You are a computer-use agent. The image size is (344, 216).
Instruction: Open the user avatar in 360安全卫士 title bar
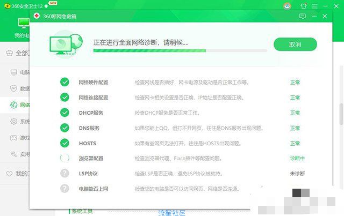point(287,6)
